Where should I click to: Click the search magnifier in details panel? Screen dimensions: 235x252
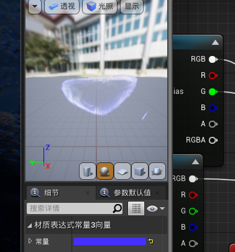[x=118, y=208]
